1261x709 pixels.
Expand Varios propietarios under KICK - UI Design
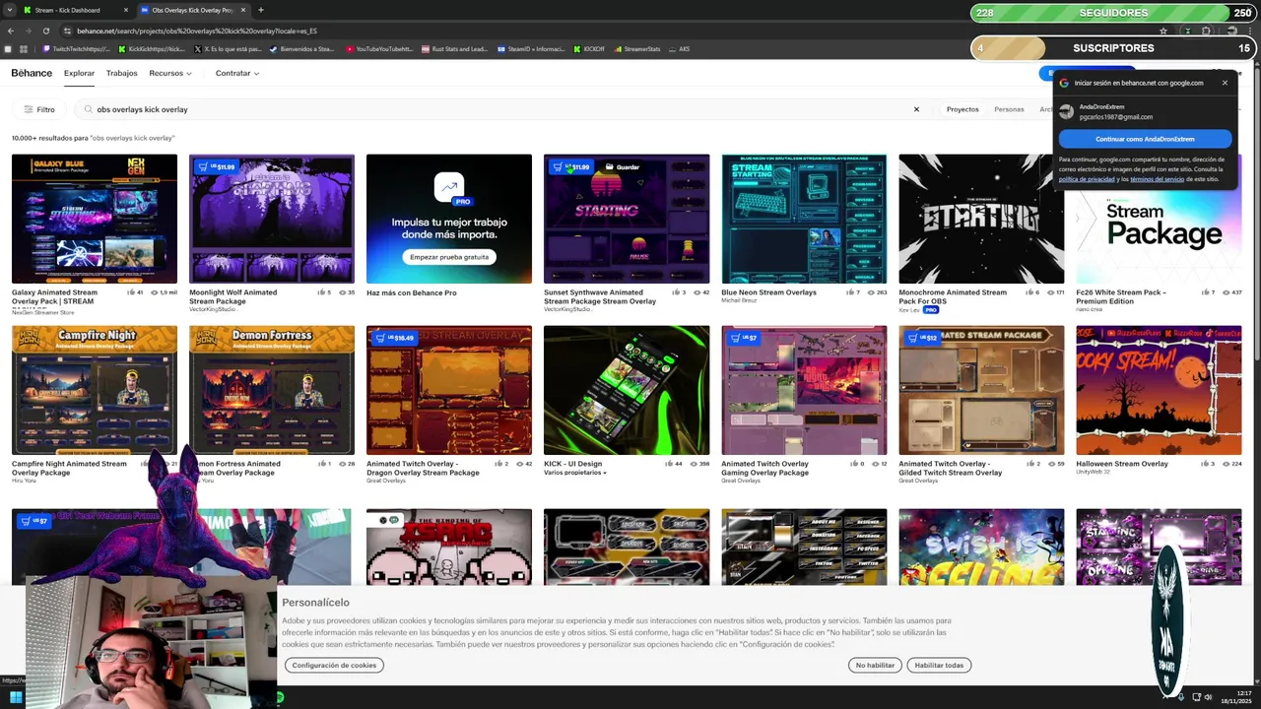pos(574,473)
